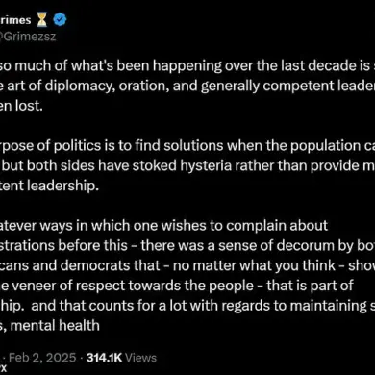
Task: Click the line "and that counts for a lot"
Action: pyautogui.click(x=187, y=306)
